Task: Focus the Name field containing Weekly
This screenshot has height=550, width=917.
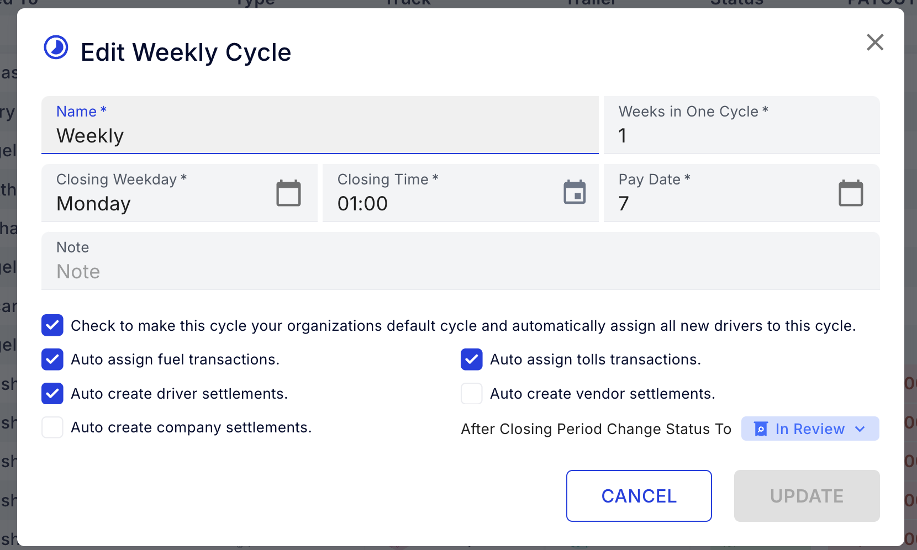Action: tap(319, 135)
